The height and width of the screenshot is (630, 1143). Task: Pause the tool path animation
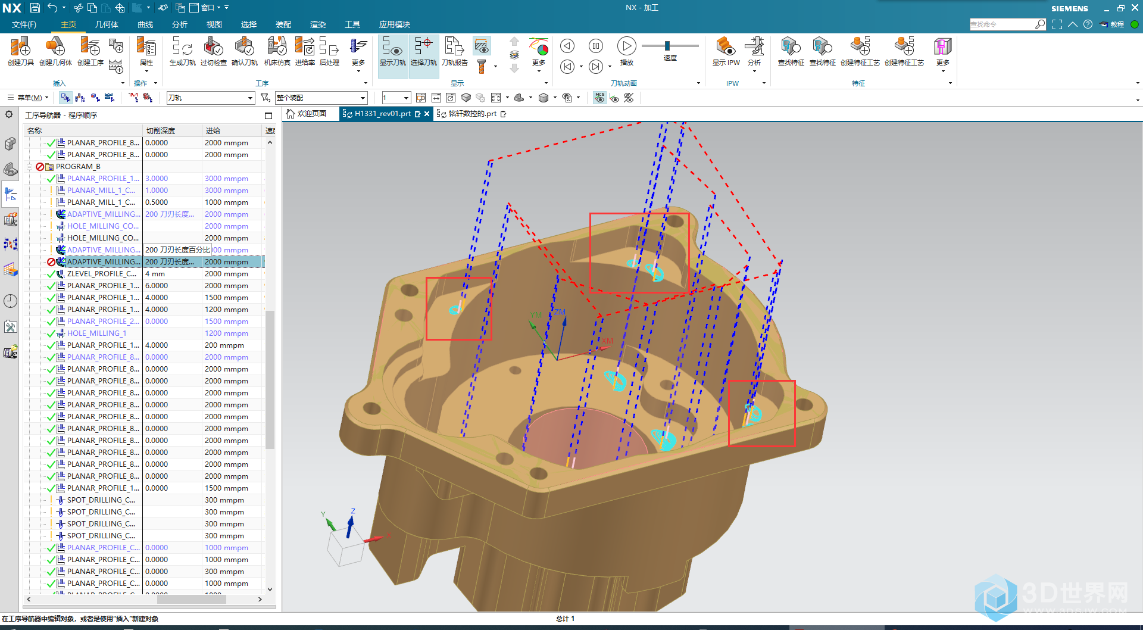coord(595,46)
